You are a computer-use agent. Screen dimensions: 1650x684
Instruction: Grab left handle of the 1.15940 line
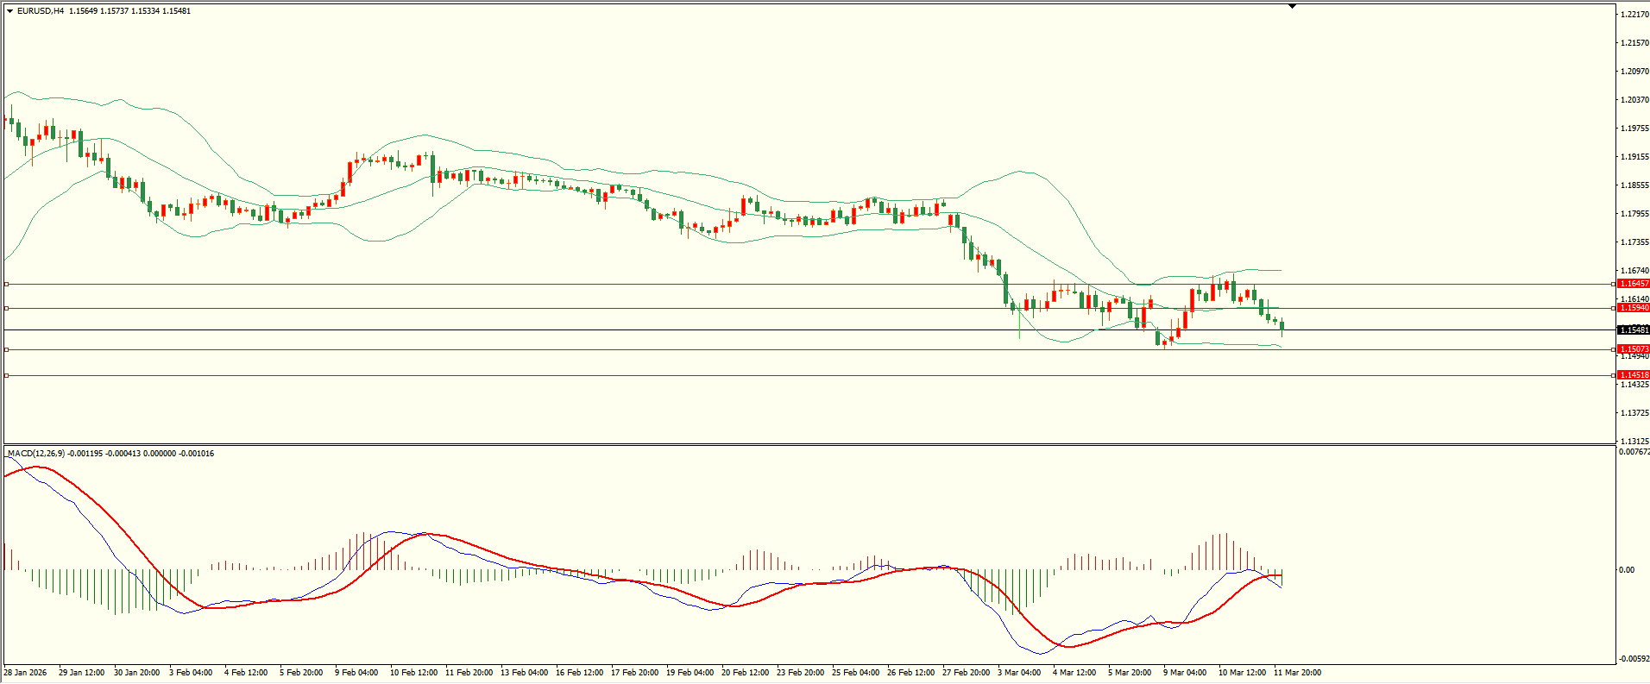7,308
